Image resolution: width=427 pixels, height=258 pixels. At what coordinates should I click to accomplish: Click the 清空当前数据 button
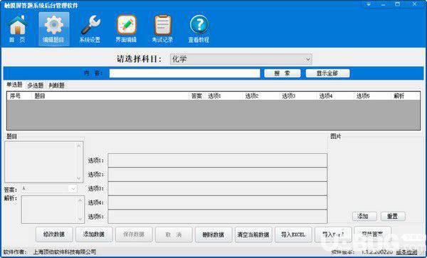click(253, 234)
